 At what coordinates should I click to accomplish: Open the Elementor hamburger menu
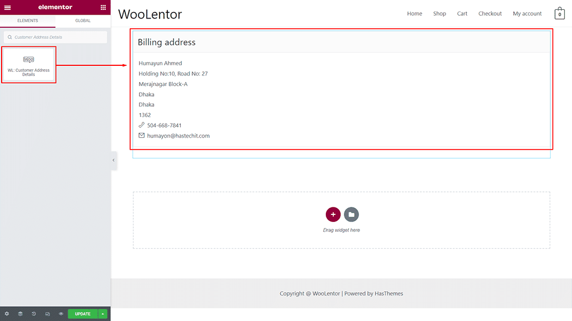[7, 7]
